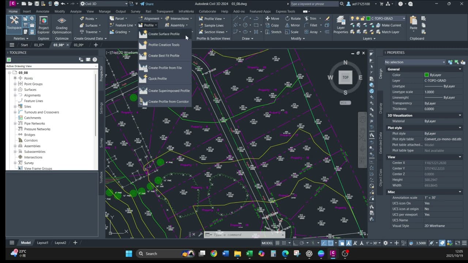This screenshot has width=468, height=263.
Task: Choose Create Surface Profile from menu
Action: click(x=165, y=34)
